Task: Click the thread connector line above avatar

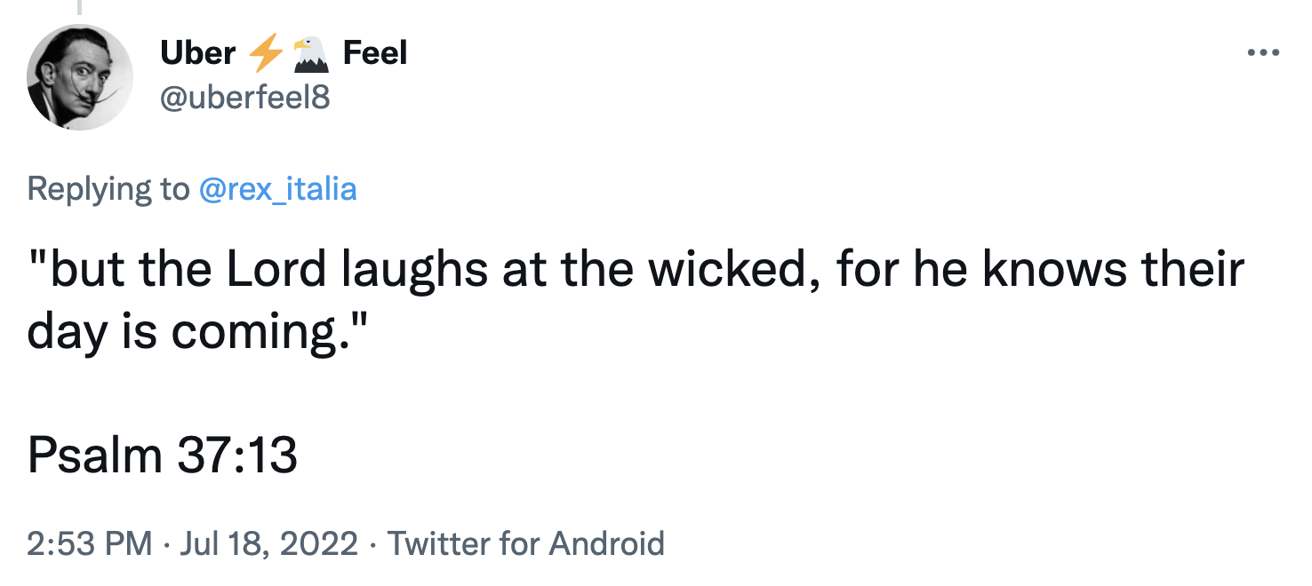Action: click(x=78, y=7)
